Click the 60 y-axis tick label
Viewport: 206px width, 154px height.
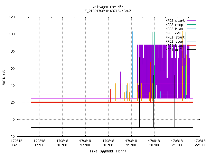(13, 68)
